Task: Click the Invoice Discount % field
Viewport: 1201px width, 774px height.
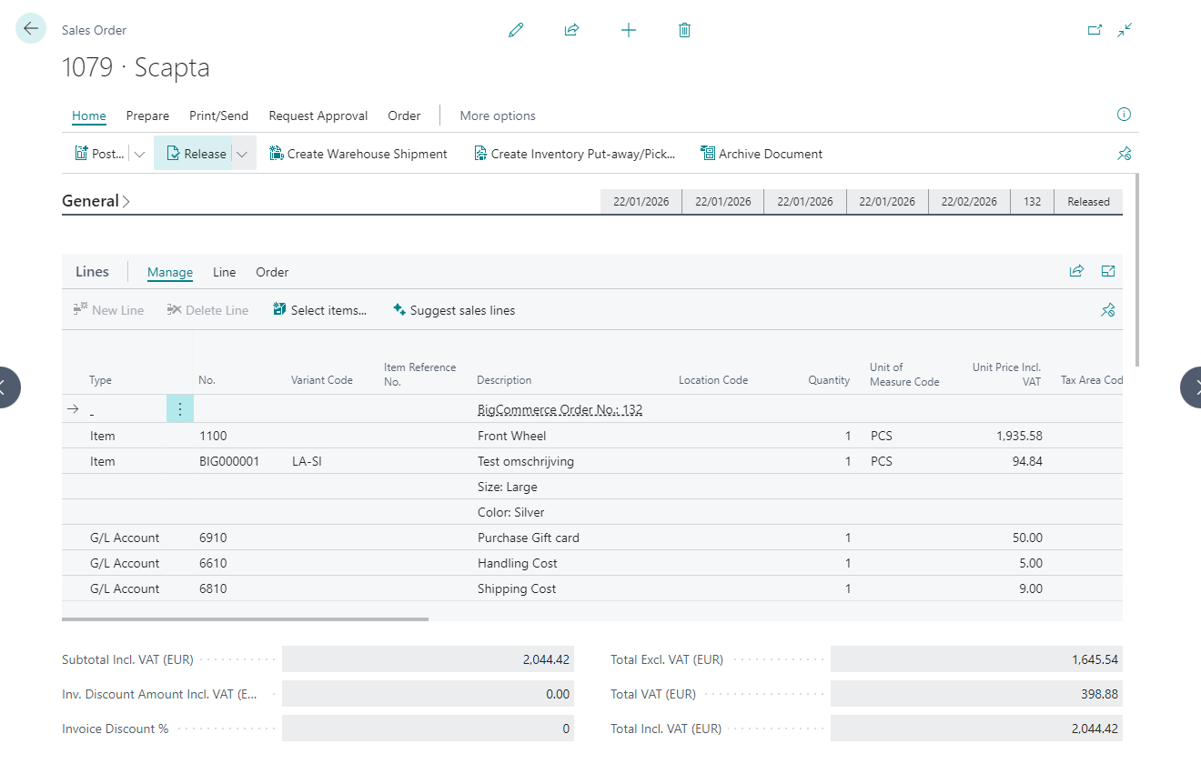Action: 428,729
